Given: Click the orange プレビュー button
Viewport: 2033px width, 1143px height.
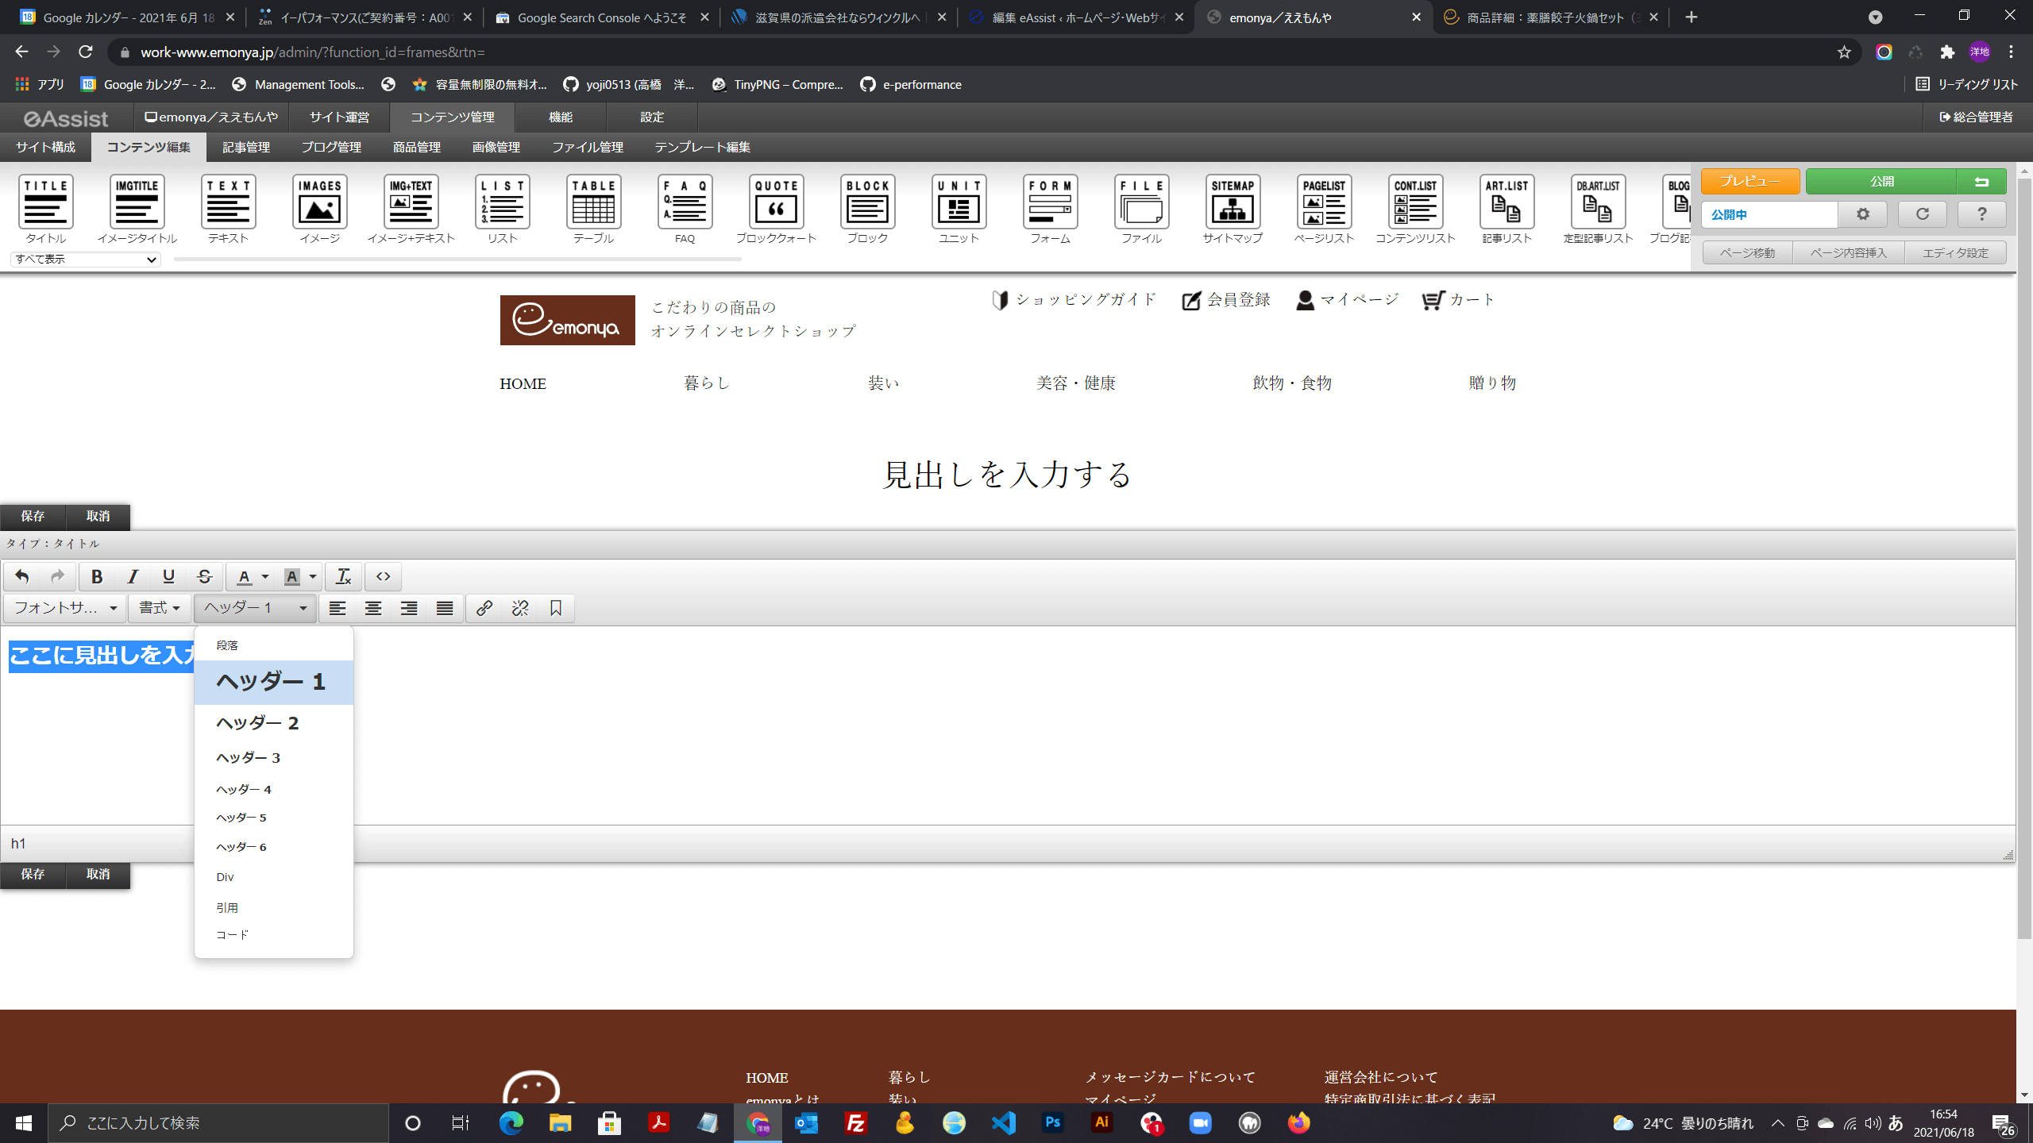Looking at the screenshot, I should pyautogui.click(x=1749, y=182).
